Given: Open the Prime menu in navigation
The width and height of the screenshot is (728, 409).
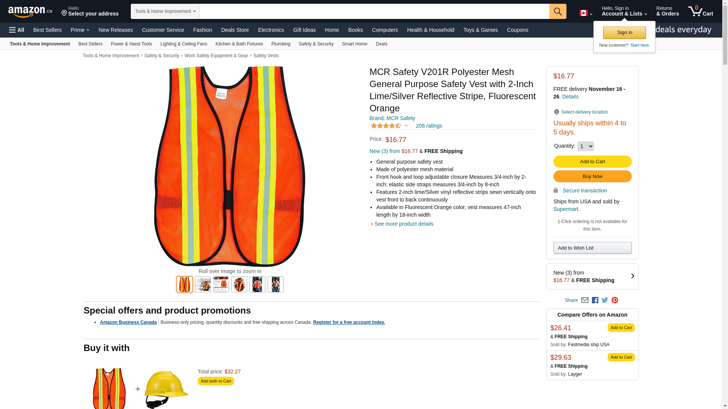Looking at the screenshot, I should click(80, 30).
